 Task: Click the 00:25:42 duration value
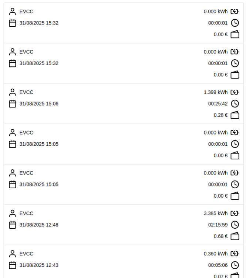[x=218, y=104]
